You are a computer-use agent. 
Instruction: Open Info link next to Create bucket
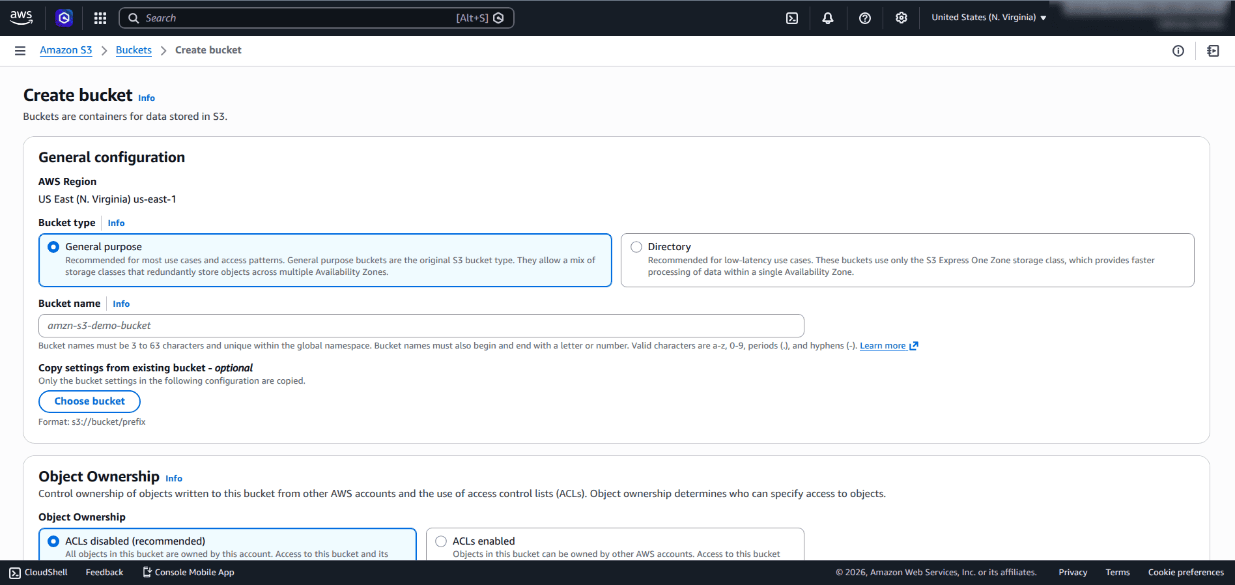(147, 98)
